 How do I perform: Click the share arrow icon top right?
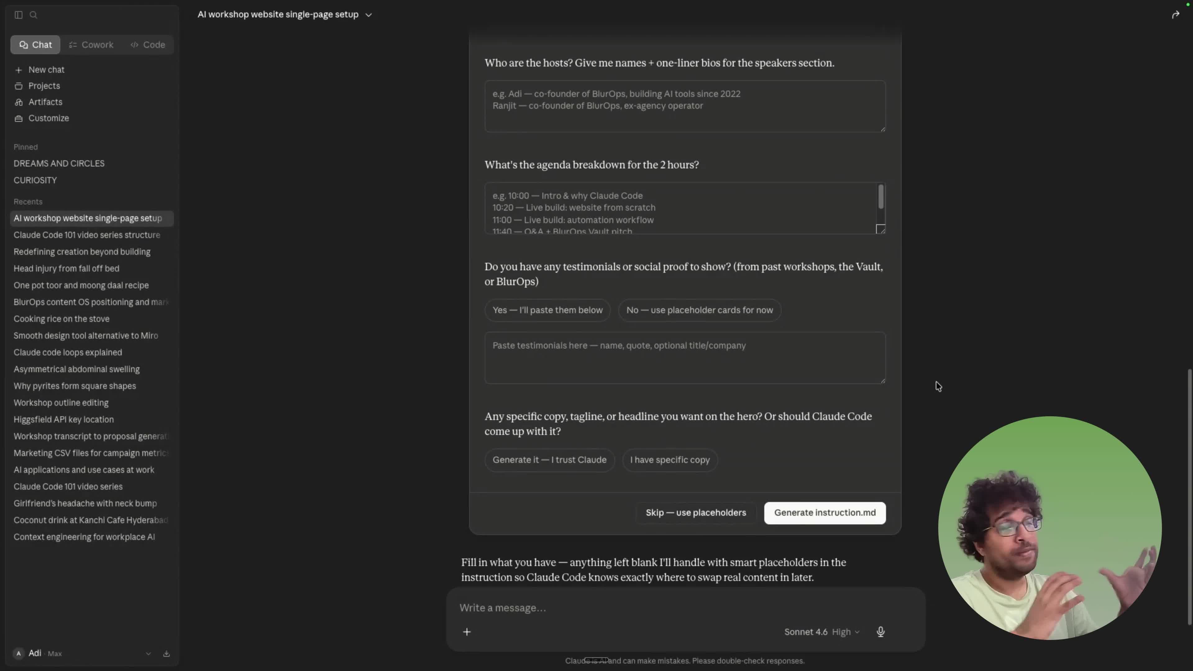tap(1175, 15)
